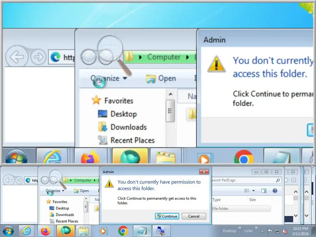Show hidden tray icons arrow
This screenshot has height=237, width=316.
[262, 231]
